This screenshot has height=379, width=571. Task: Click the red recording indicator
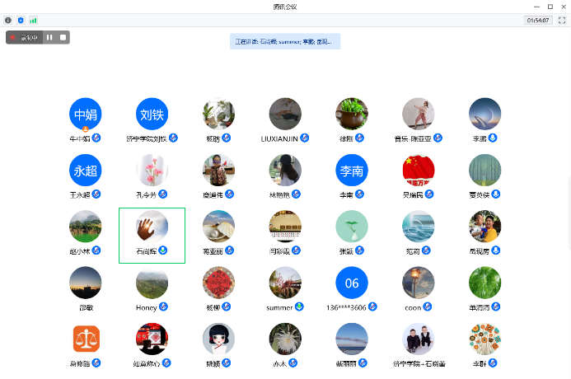click(14, 37)
